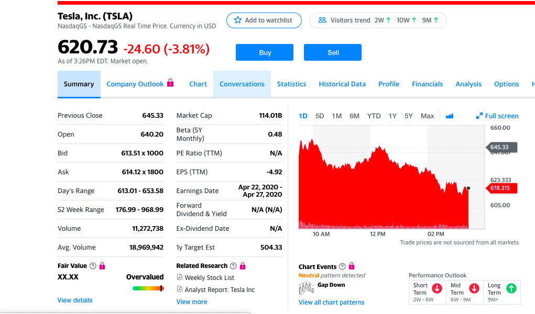Click the Mid Term red down arrow

[474, 288]
